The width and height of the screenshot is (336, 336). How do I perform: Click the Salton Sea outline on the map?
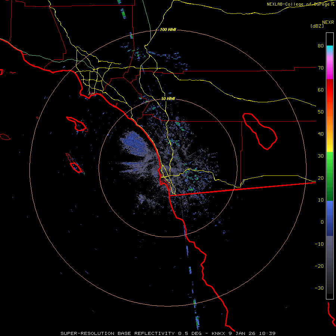pos(260,131)
